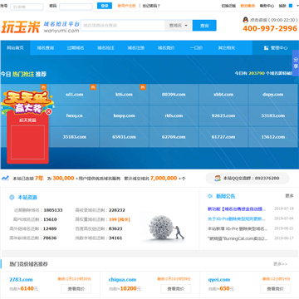Image resolution: width=299 pixels, height=299 pixels.
Task: Select fwxq.cn in the hot domain grid
Action: pos(75,115)
